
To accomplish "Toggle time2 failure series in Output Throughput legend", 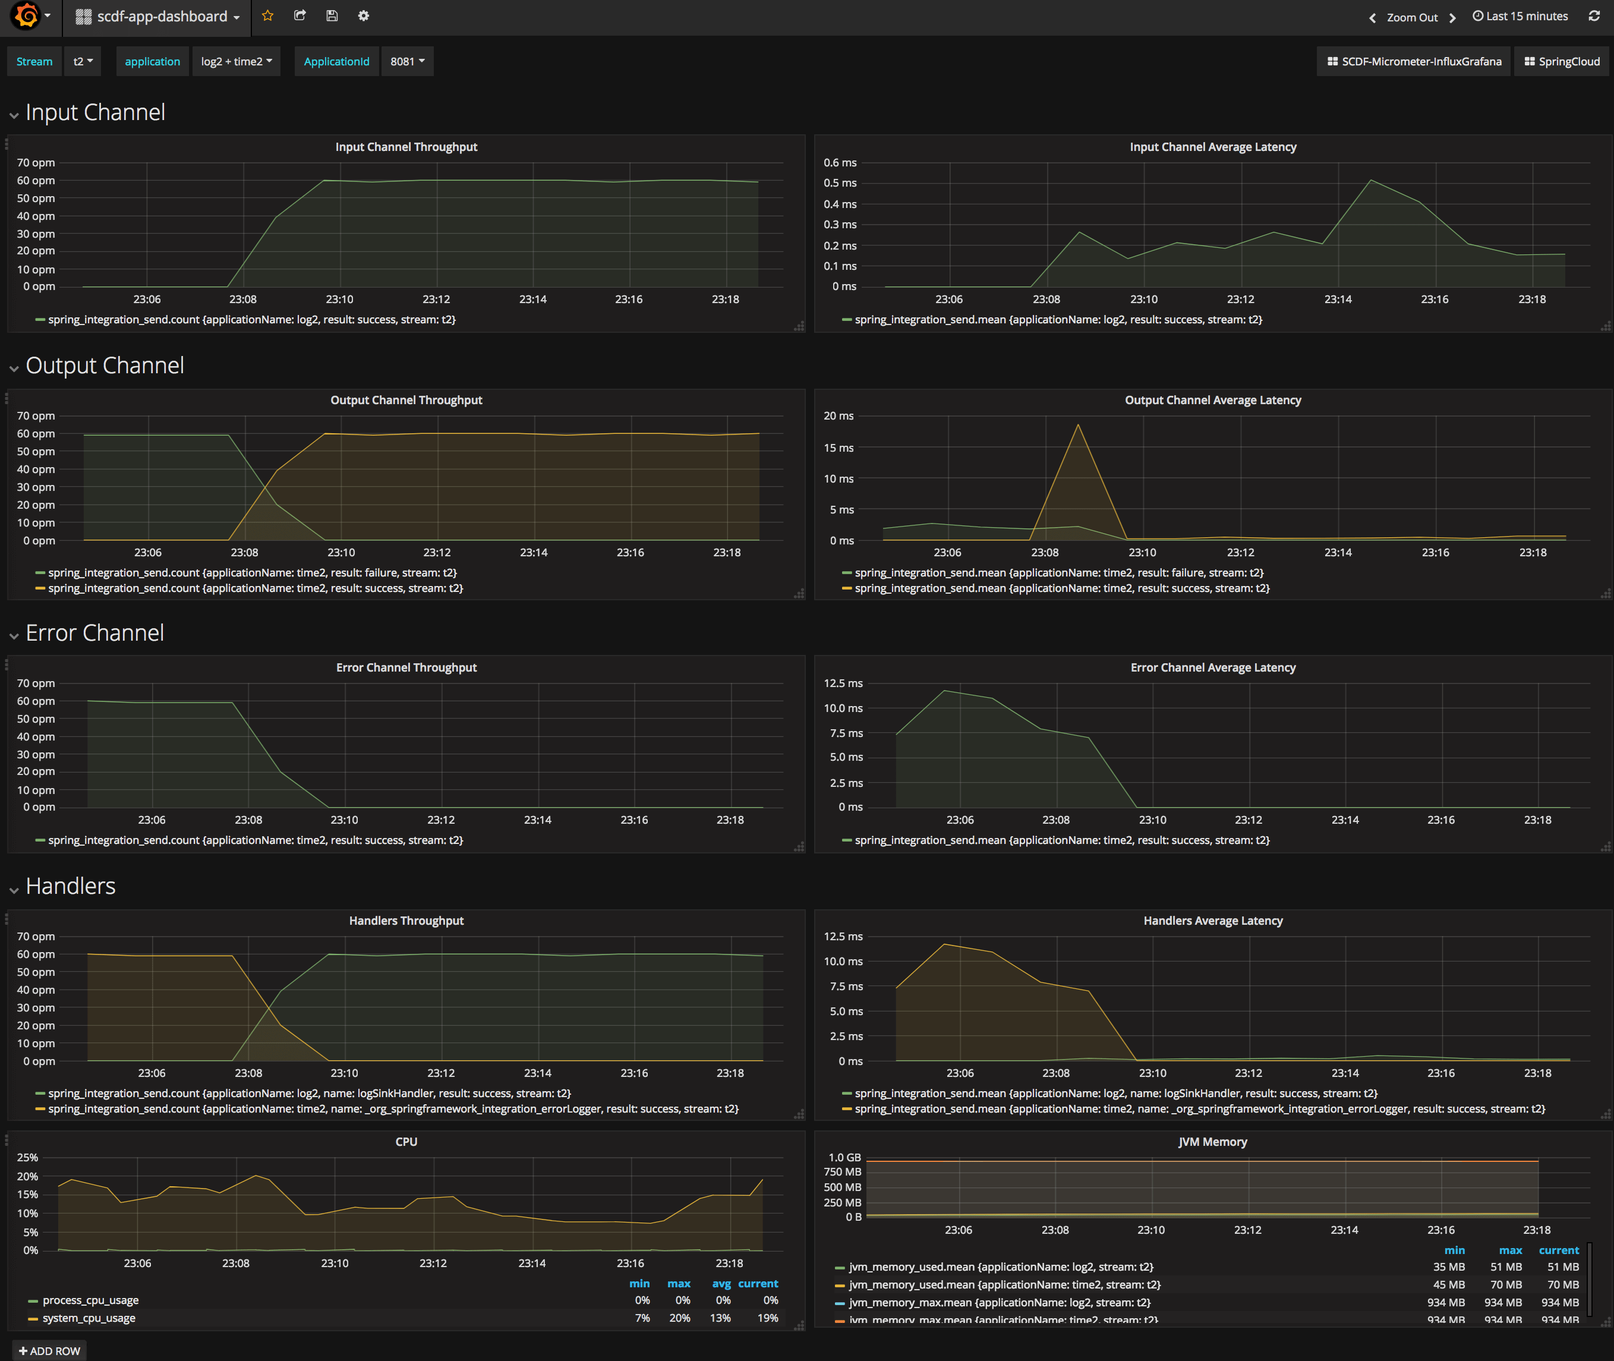I will point(253,572).
